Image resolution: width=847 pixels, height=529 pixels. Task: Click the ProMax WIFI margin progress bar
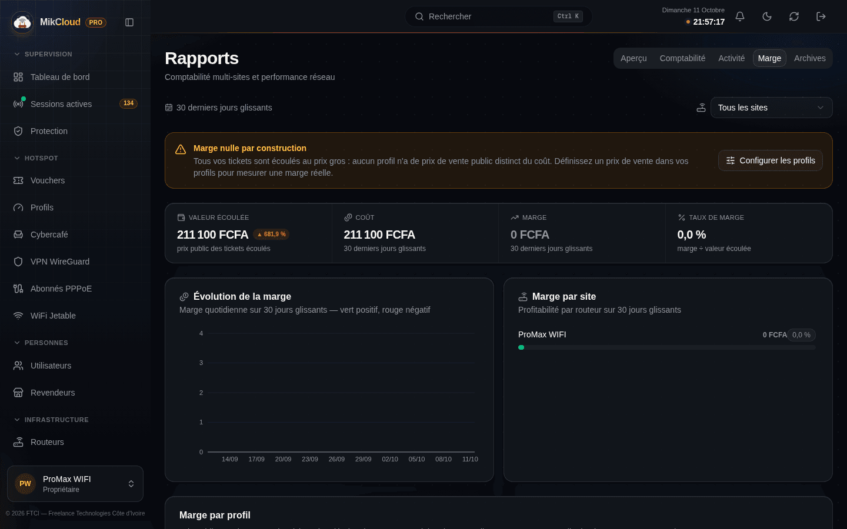coord(666,347)
